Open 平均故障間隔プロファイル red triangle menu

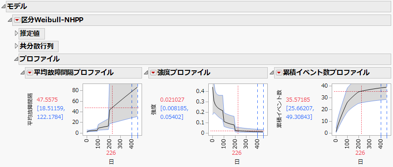click(x=30, y=73)
